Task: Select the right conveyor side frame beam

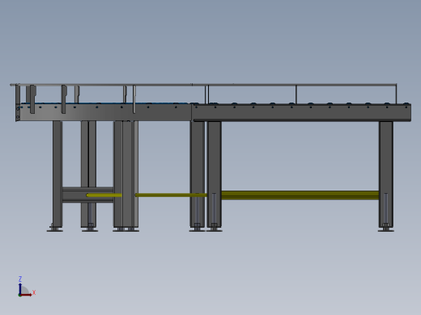Action: pyautogui.click(x=302, y=112)
